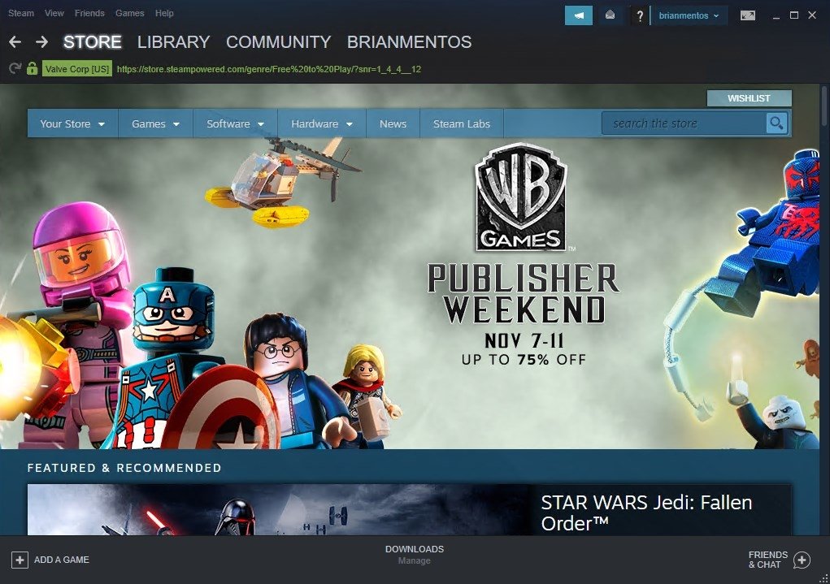Expand the Software dropdown
The height and width of the screenshot is (584, 830).
pyautogui.click(x=235, y=123)
